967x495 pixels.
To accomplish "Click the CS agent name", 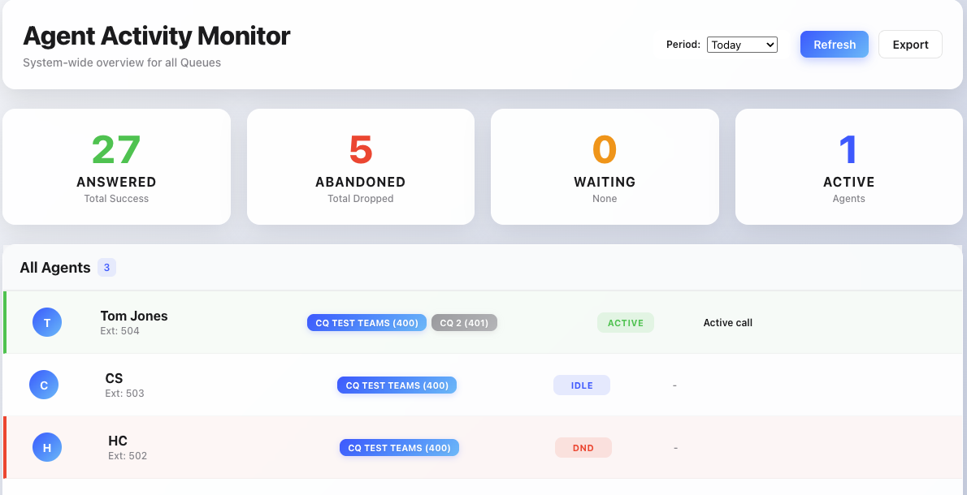I will point(114,379).
